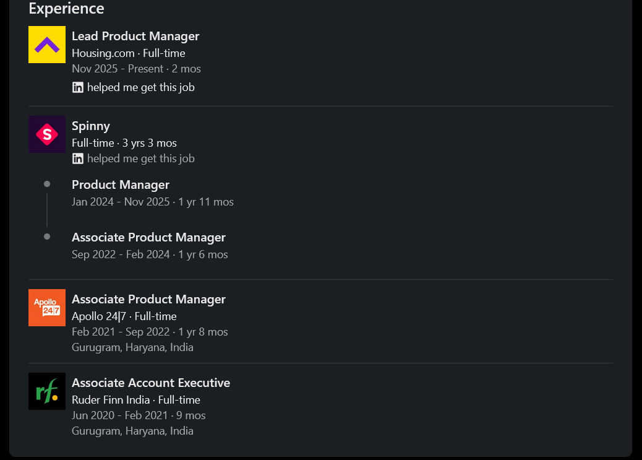Click "helped me get this job" under Spinny

coord(141,158)
